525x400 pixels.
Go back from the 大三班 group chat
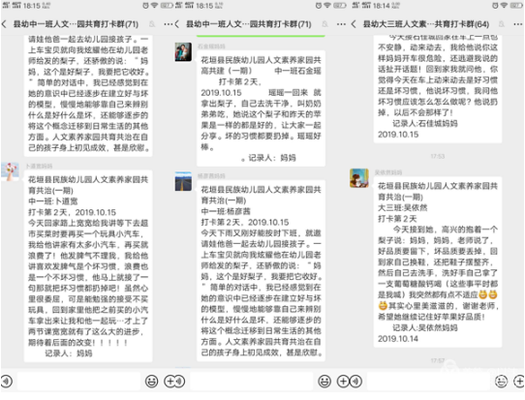(354, 24)
